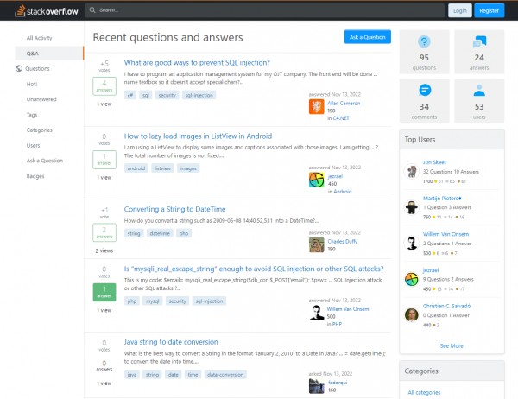Screen dimensions: 518x399
Task: Click Allan Cameron's avatar
Action: [315, 106]
